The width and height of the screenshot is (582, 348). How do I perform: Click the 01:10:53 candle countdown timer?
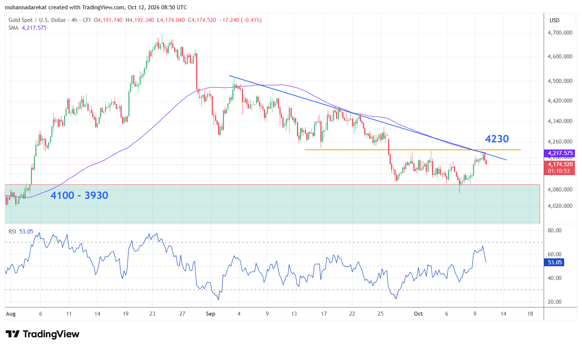(x=559, y=171)
